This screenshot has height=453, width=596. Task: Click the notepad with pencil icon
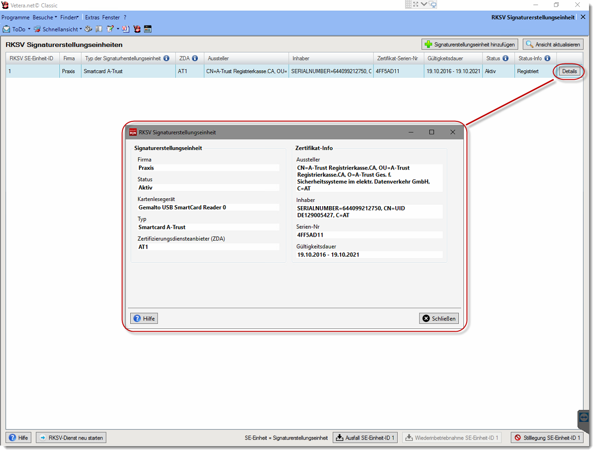click(x=110, y=29)
